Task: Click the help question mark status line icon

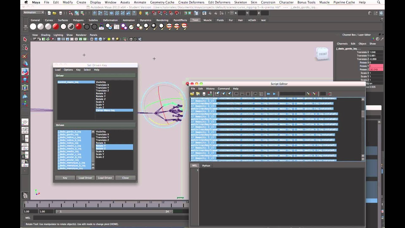Action: click(x=134, y=13)
